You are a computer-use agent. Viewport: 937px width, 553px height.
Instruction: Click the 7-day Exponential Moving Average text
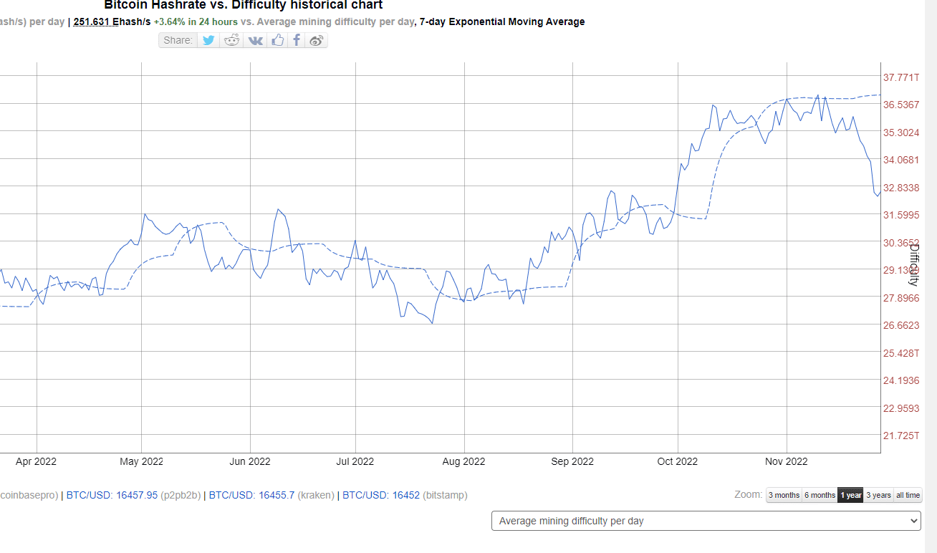tap(502, 21)
